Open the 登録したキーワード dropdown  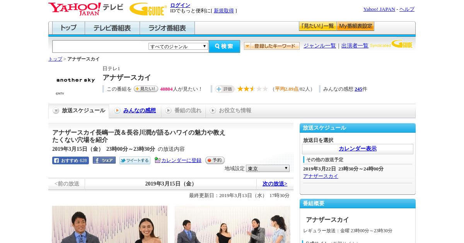271,46
